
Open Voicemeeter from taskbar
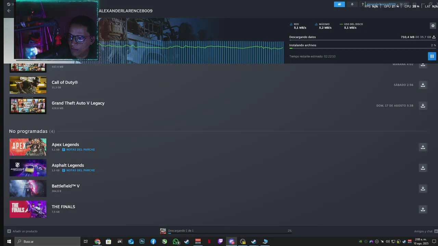198,242
